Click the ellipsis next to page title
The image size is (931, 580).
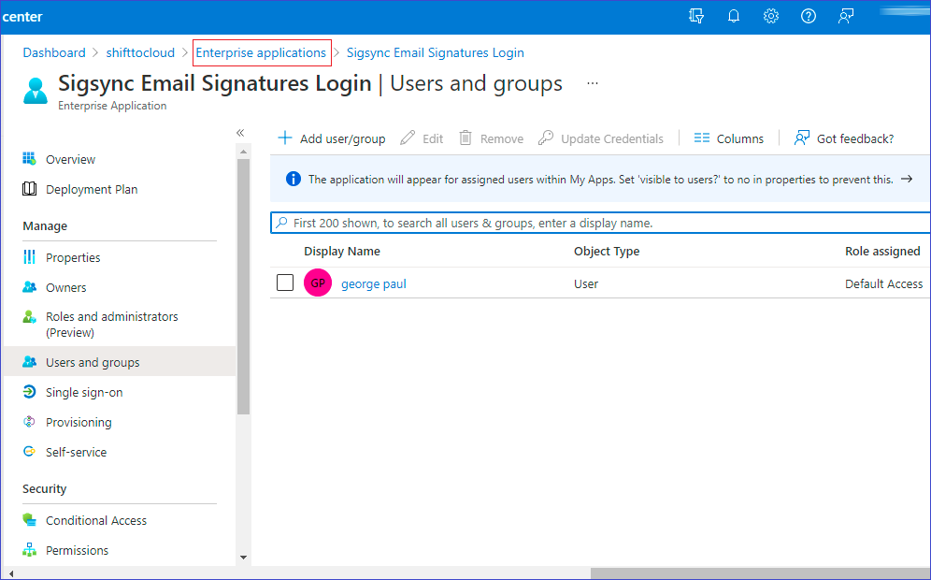[592, 83]
